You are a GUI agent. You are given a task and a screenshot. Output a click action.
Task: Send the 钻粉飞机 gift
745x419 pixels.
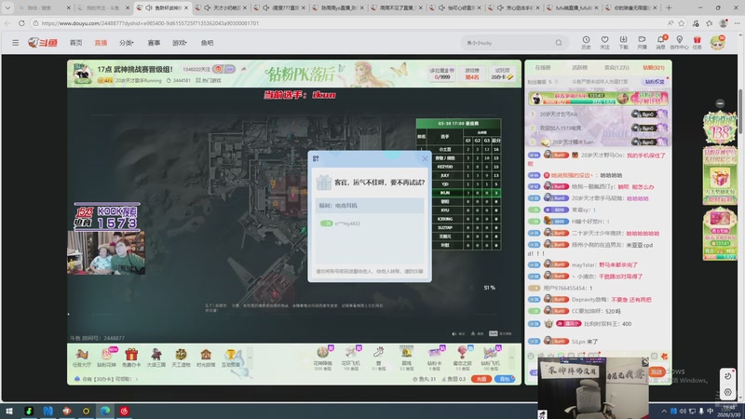click(x=490, y=358)
